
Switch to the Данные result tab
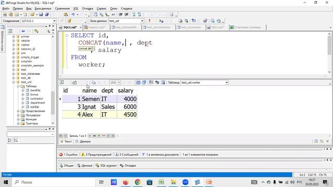tap(83, 141)
